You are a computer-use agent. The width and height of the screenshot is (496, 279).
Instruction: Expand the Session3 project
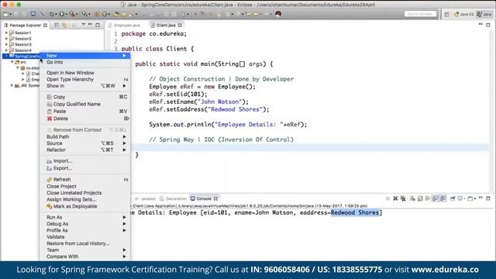6,44
